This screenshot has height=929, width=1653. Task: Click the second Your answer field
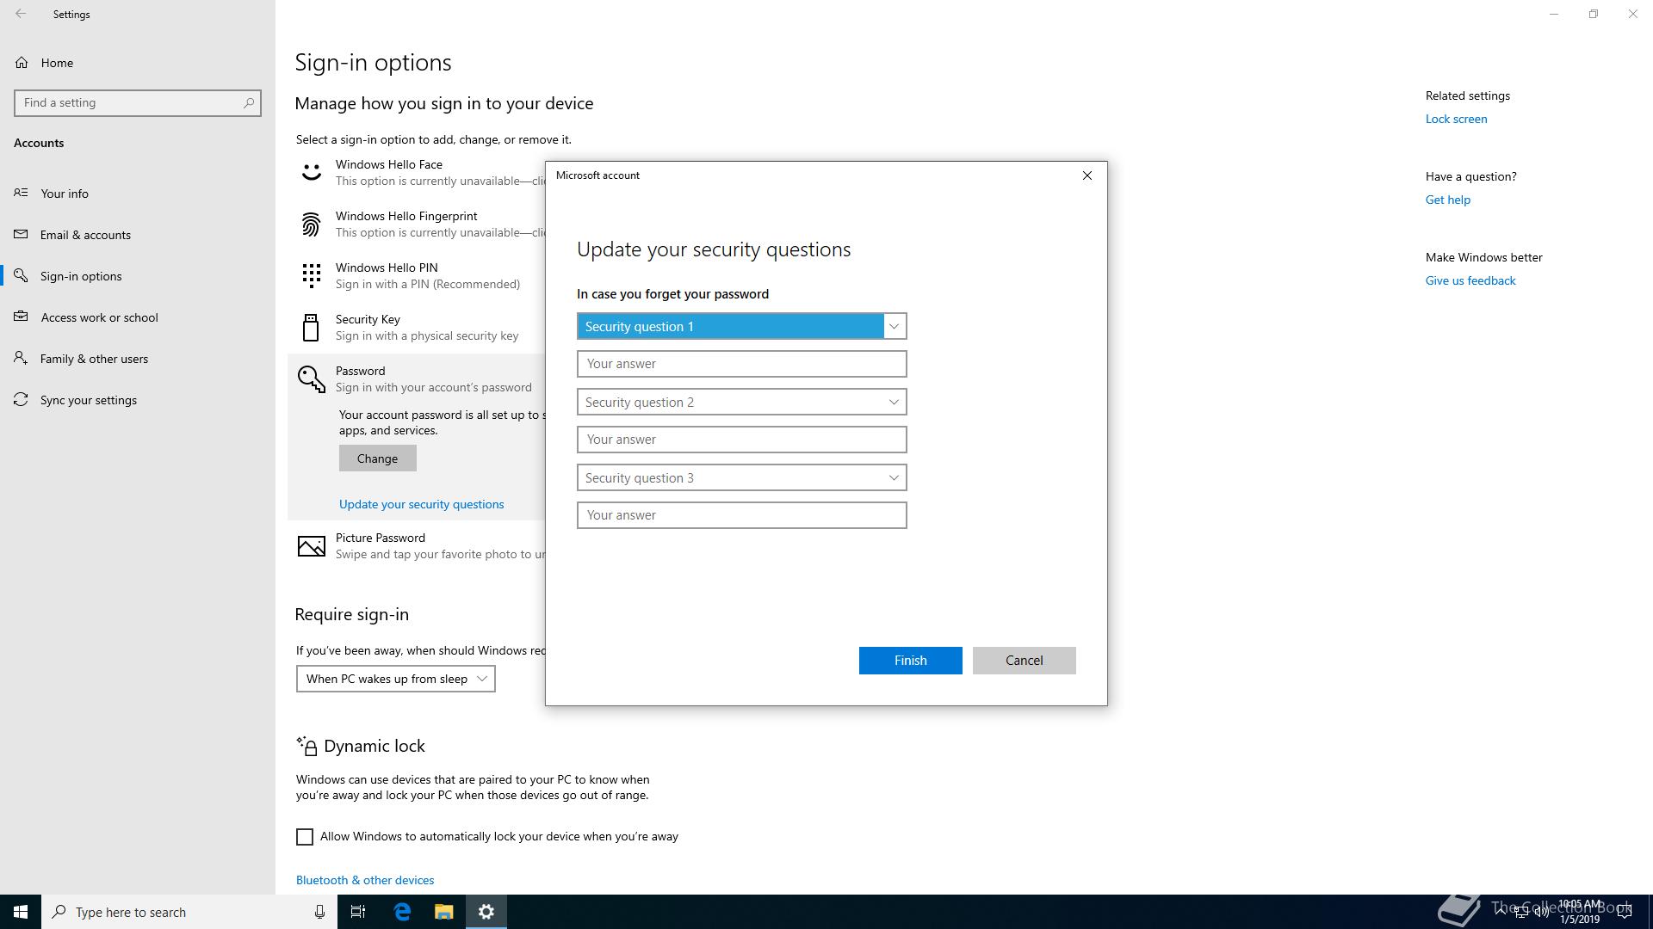pos(741,440)
